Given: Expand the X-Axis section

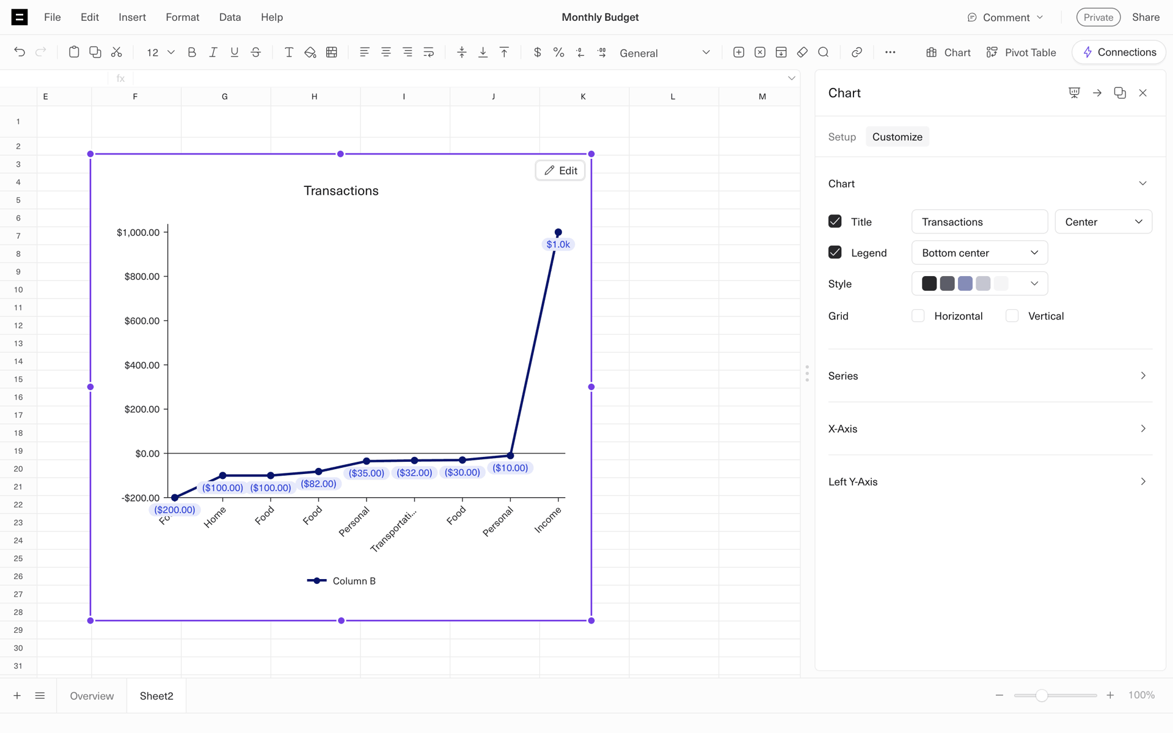Looking at the screenshot, I should 990,429.
